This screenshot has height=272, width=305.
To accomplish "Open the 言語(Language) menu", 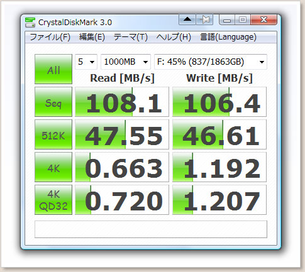I will coord(228,37).
